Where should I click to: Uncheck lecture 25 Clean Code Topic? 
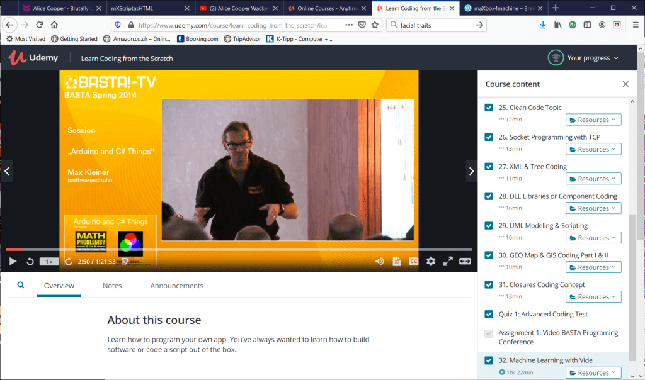click(489, 108)
